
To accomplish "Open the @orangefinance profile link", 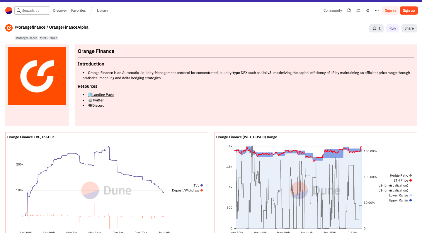I will click(30, 27).
